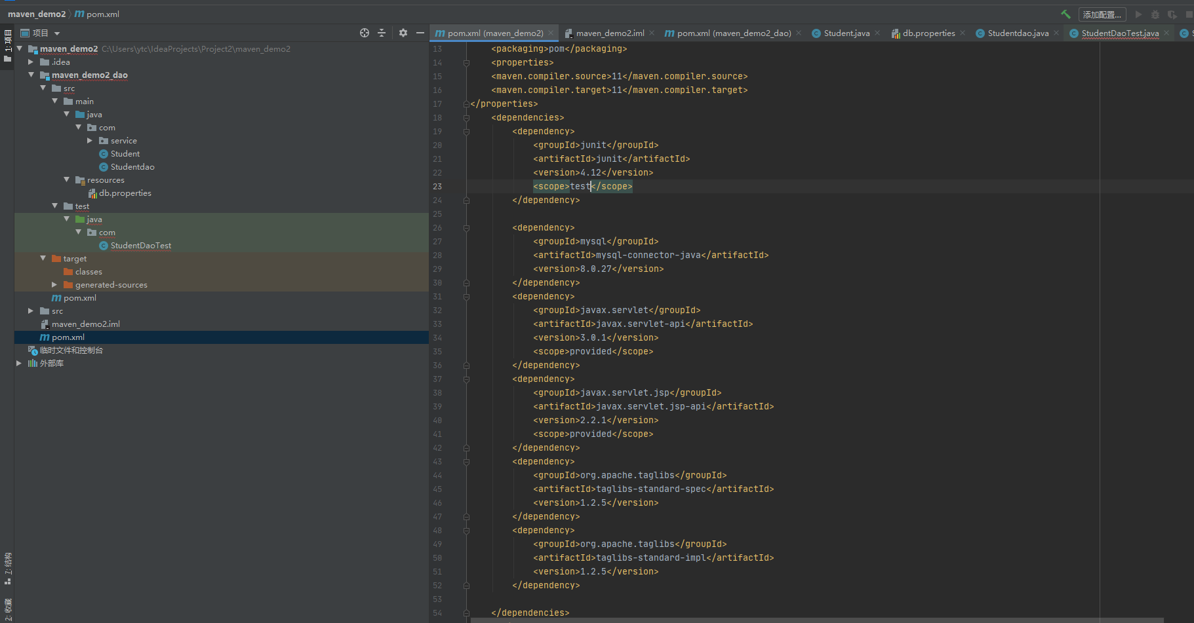Image resolution: width=1194 pixels, height=623 pixels.
Task: Hide the project tool window with minus icon
Action: [420, 33]
